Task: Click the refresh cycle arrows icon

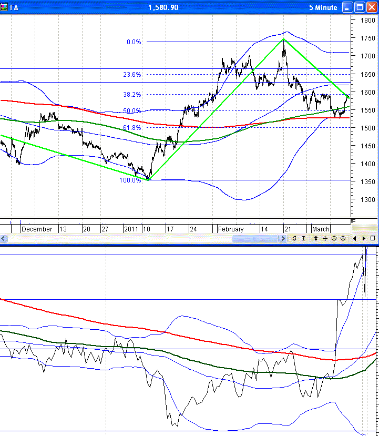Action: tap(295, 238)
